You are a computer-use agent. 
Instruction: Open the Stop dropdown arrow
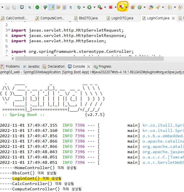(116, 7)
